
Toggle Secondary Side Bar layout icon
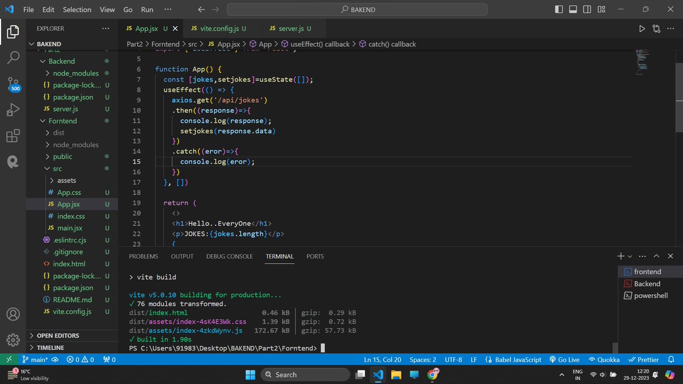click(x=587, y=10)
